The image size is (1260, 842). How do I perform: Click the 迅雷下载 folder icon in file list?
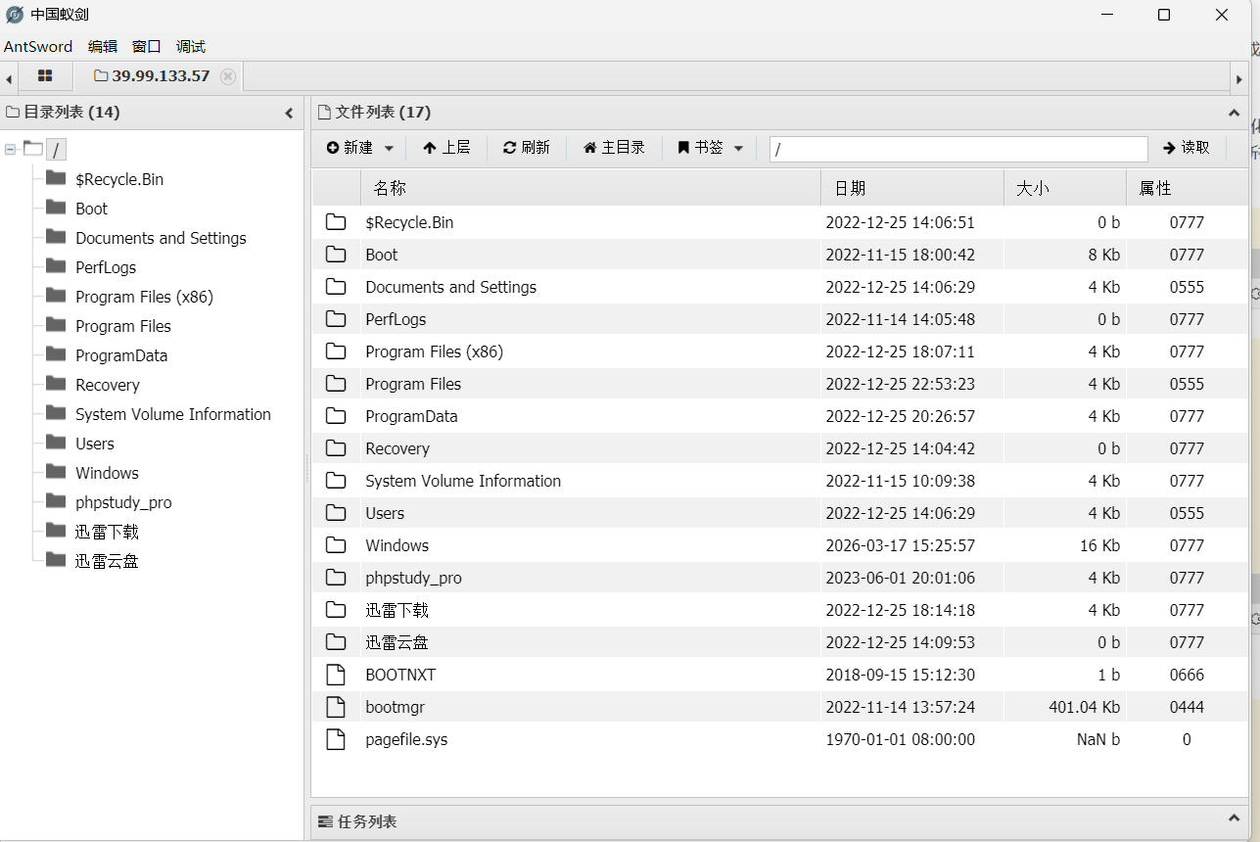click(336, 610)
